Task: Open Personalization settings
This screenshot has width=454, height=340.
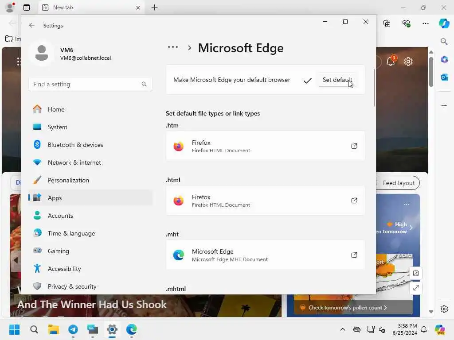Action: pos(90,180)
